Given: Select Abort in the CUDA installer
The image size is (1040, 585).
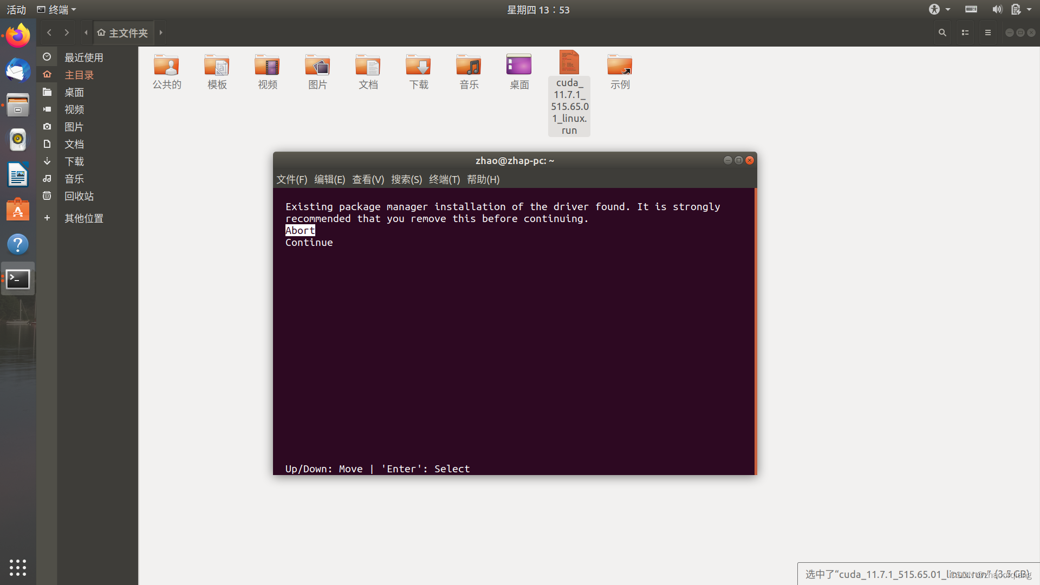Looking at the screenshot, I should coord(300,230).
